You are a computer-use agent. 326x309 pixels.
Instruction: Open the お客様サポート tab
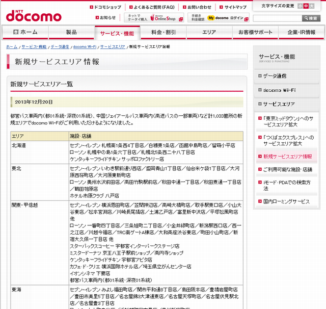click(x=255, y=32)
